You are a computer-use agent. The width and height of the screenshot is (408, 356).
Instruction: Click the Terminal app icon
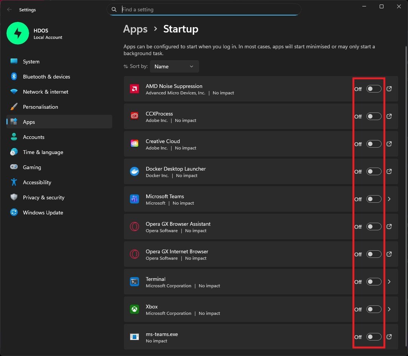(134, 282)
